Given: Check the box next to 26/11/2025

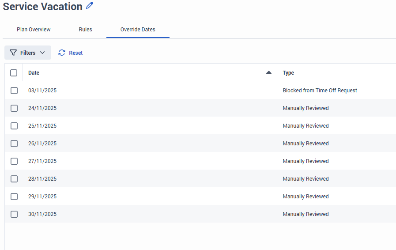Looking at the screenshot, I should [14, 144].
